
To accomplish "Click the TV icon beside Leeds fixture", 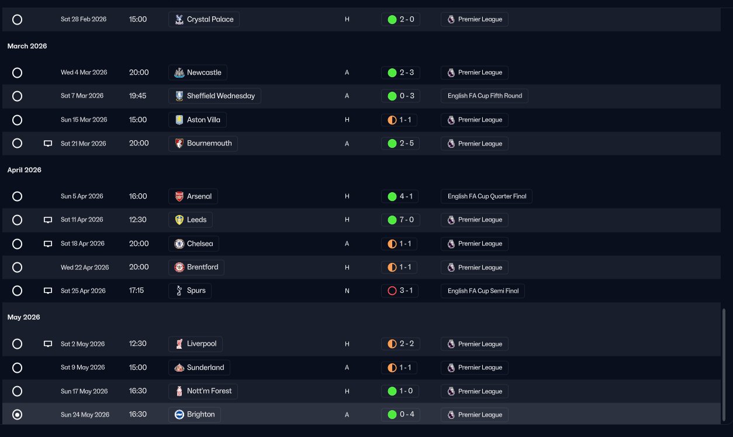I will pos(48,220).
